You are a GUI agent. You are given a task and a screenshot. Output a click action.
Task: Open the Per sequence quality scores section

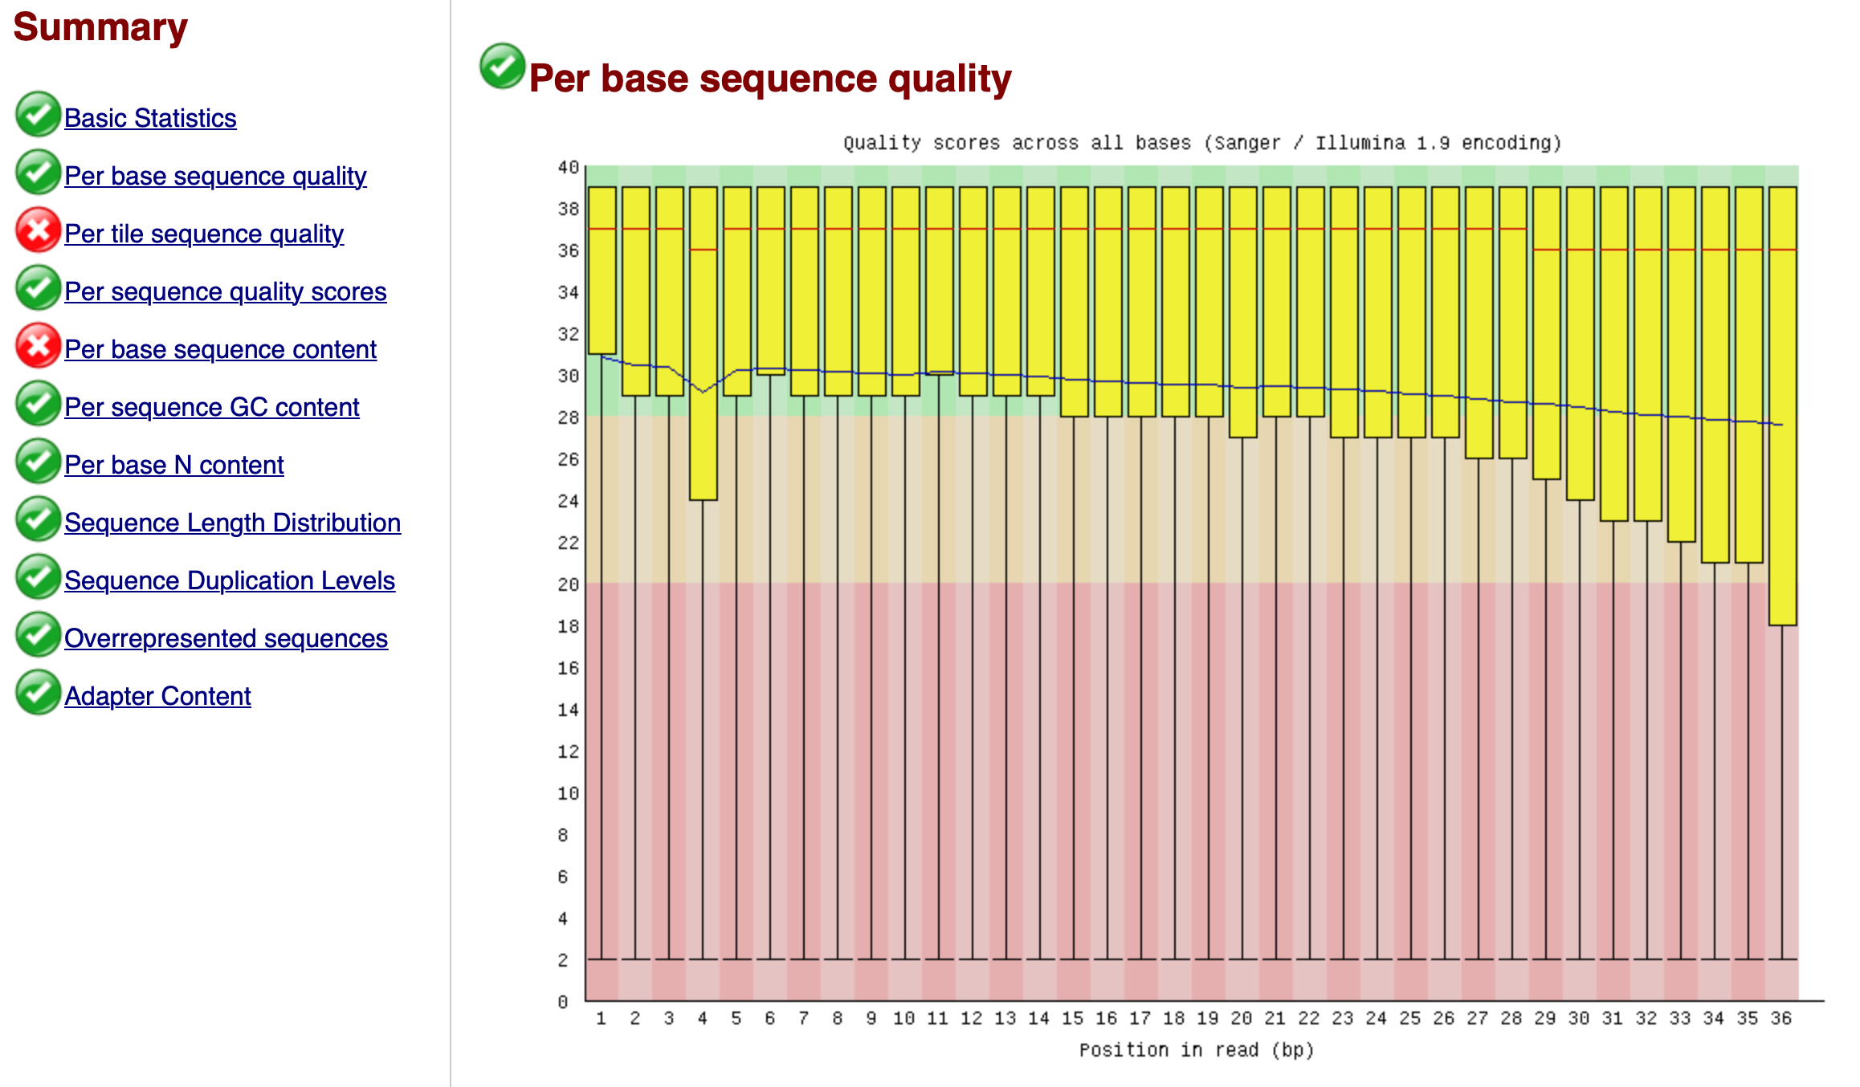pos(225,291)
